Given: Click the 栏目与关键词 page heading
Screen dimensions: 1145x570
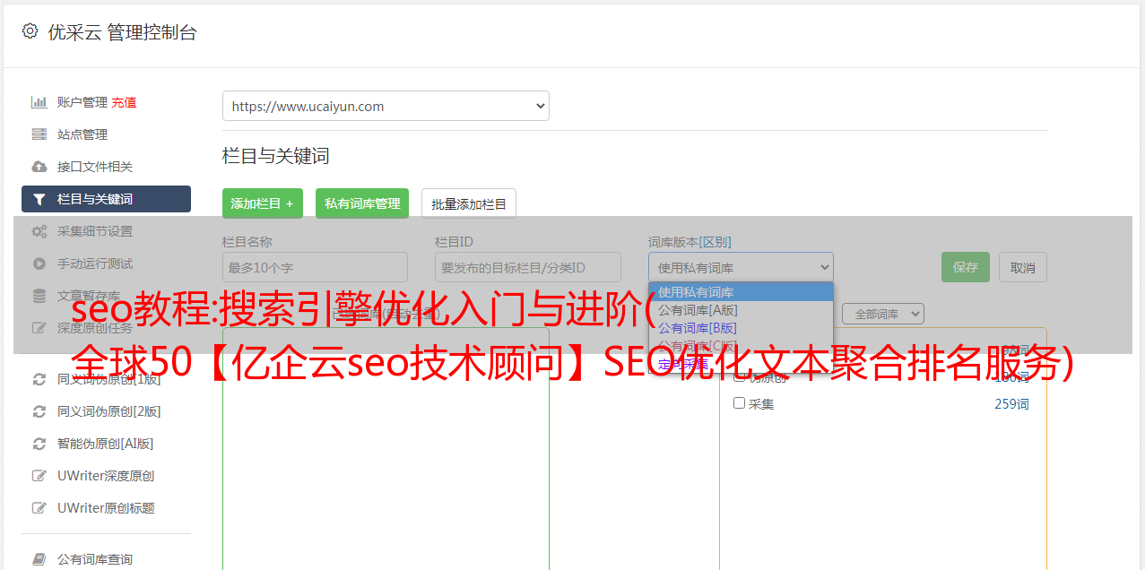Looking at the screenshot, I should click(x=276, y=156).
